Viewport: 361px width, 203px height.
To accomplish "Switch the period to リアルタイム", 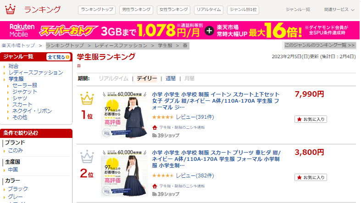I will pyautogui.click(x=113, y=79).
